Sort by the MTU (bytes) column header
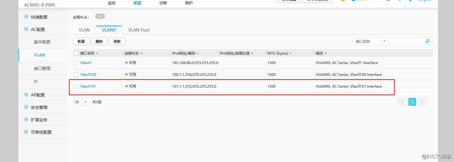Viewport: 454px width, 162px height. click(x=279, y=53)
